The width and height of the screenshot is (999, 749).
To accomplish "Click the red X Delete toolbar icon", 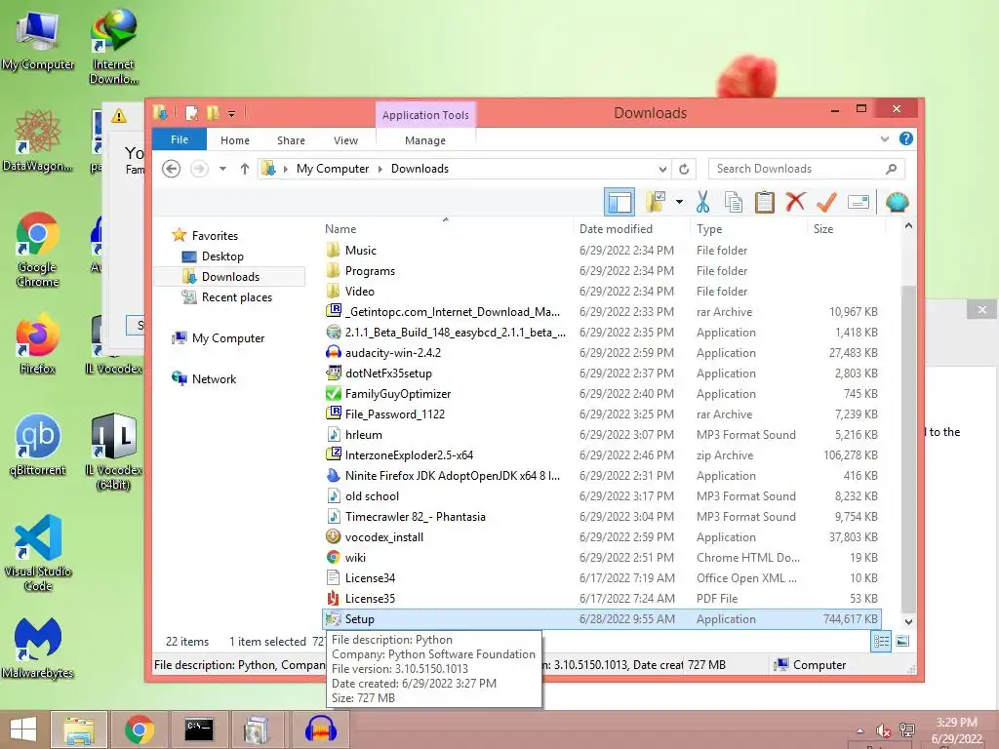I will [795, 202].
